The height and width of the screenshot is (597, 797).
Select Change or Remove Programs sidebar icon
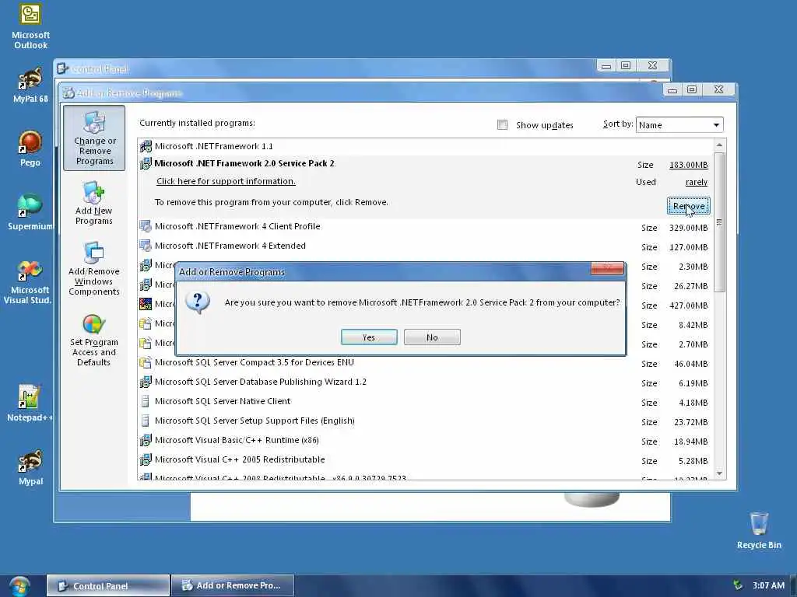pos(94,138)
